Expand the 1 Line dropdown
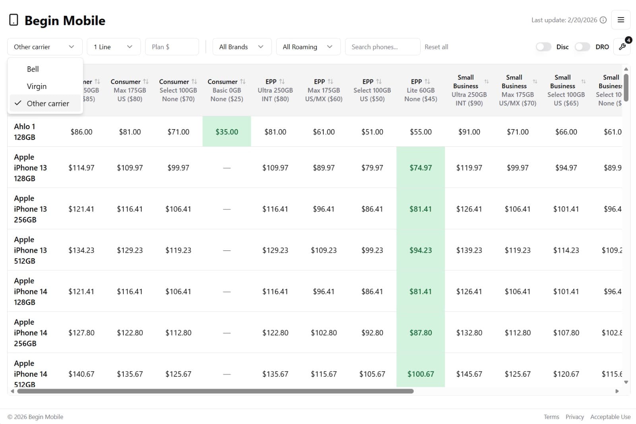 [113, 47]
